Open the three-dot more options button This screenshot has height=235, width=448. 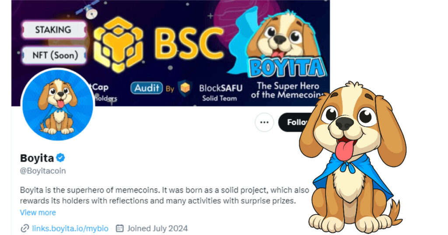264,122
